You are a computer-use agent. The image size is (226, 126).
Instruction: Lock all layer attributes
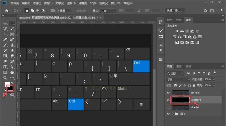(194, 85)
